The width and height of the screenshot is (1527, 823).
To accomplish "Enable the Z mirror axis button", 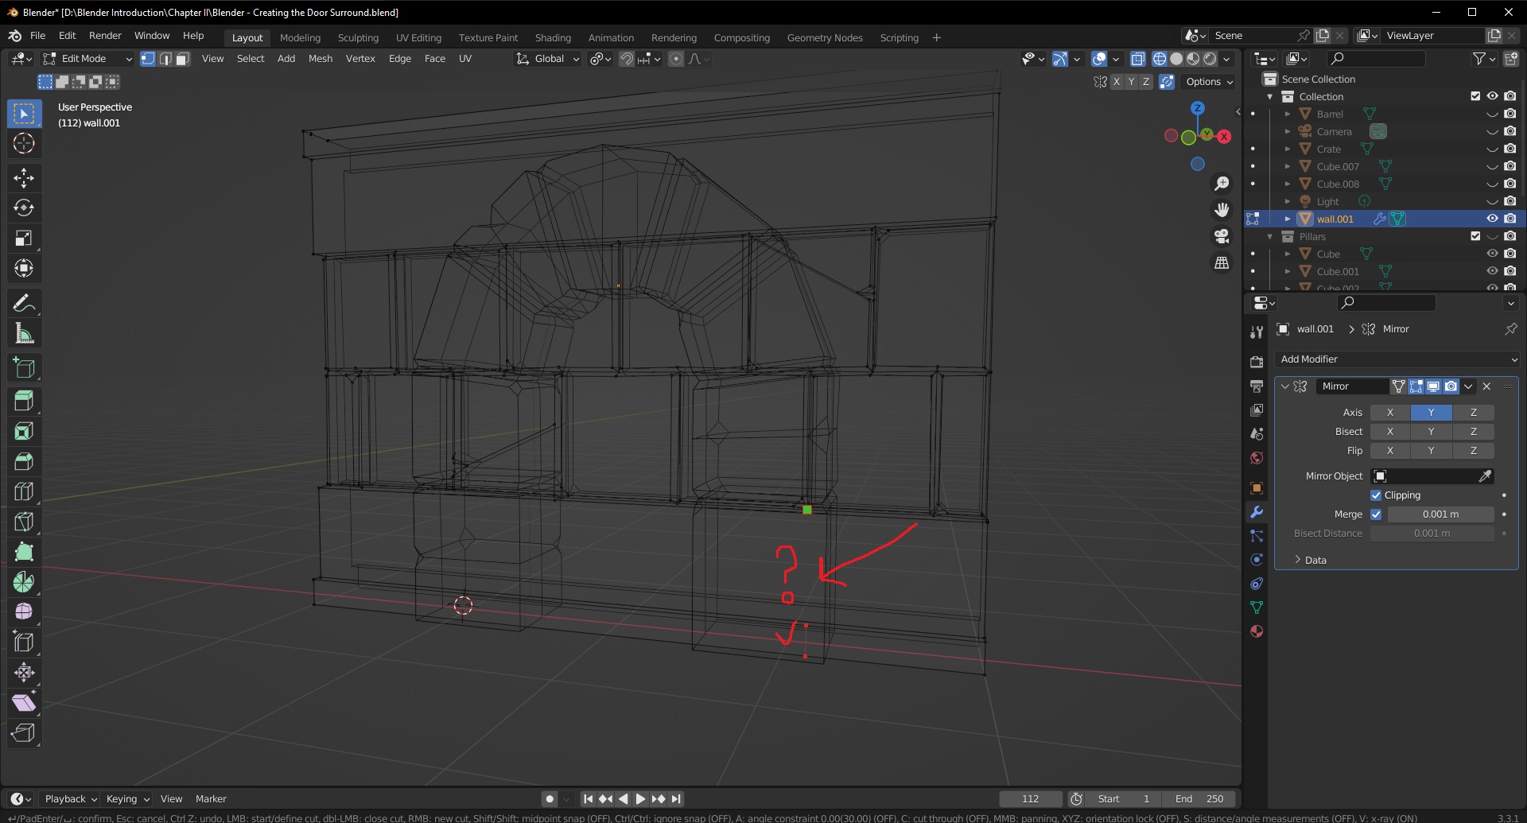I will [1472, 412].
